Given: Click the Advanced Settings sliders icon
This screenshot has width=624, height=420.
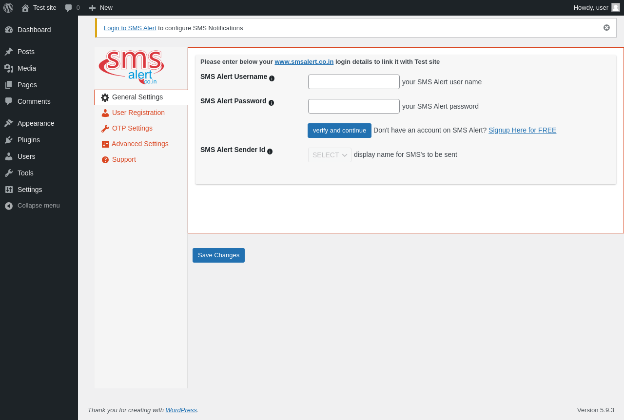Looking at the screenshot, I should (x=105, y=144).
